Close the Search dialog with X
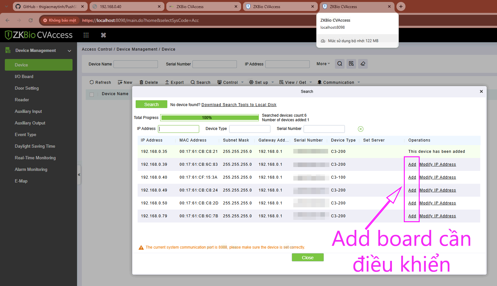497x286 pixels. (481, 92)
